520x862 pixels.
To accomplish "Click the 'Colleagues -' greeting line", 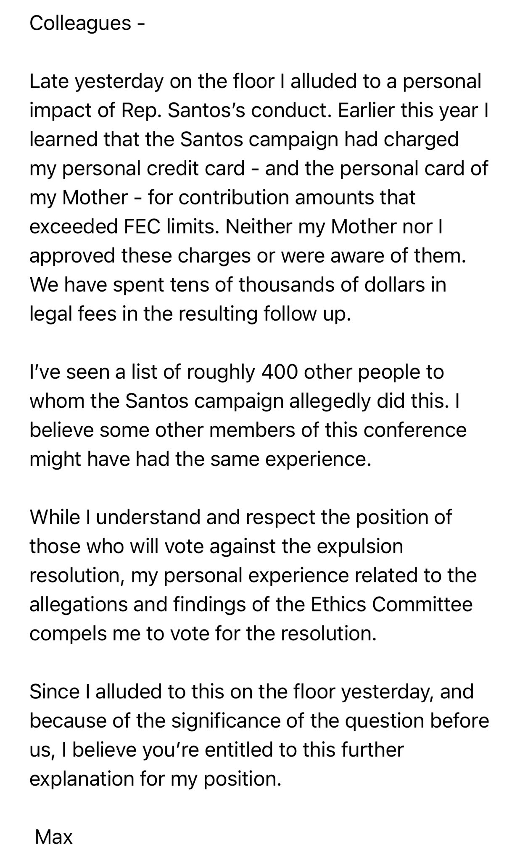I will click(x=87, y=23).
